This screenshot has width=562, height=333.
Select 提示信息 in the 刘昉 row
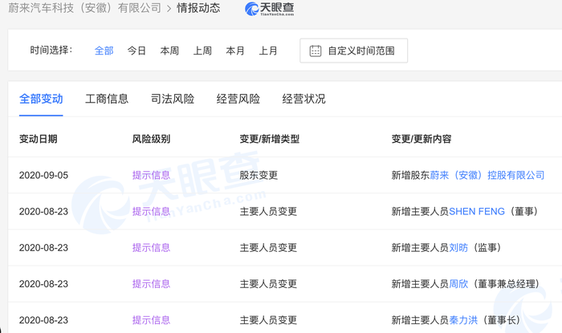coord(151,248)
